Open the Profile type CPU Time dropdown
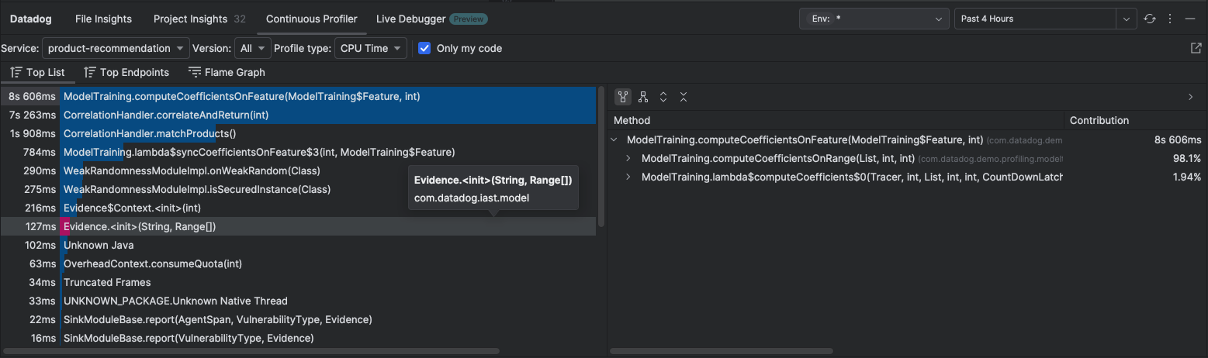Screen dimensions: 1208x358 pyautogui.click(x=371, y=48)
